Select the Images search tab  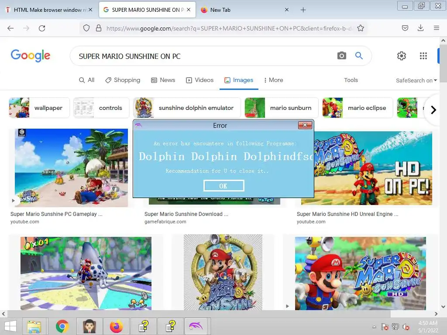pos(239,80)
